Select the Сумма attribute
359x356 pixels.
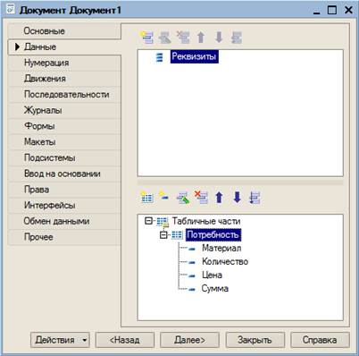pyautogui.click(x=215, y=289)
